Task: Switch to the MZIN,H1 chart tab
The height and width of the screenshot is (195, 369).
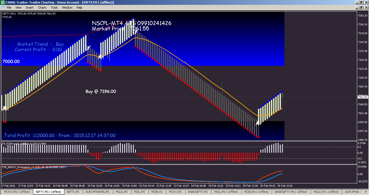Action: 157,192
